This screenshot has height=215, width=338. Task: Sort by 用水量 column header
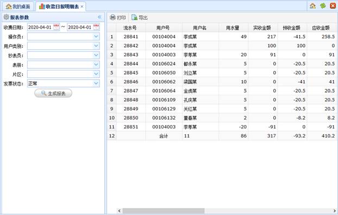coord(234,28)
